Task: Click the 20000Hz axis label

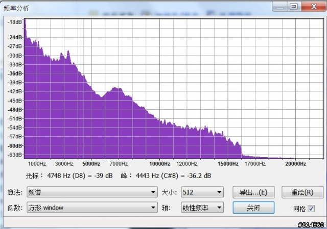Action: [x=296, y=164]
